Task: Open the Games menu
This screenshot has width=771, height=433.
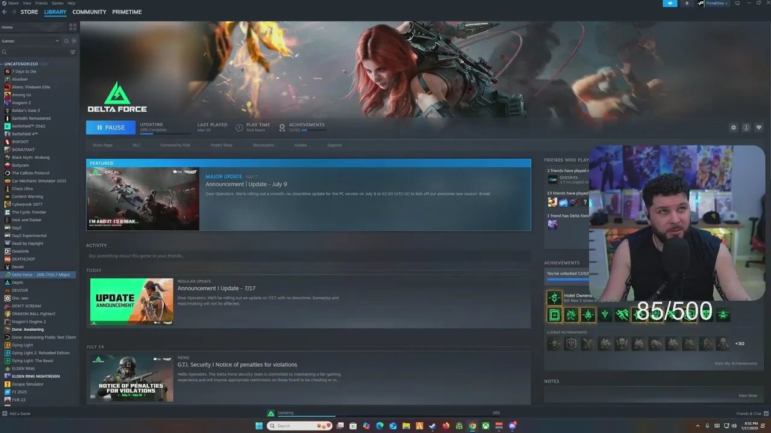Action: [57, 3]
